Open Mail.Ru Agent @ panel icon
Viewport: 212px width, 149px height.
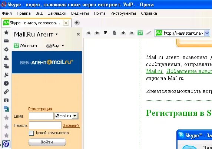pos(6,144)
